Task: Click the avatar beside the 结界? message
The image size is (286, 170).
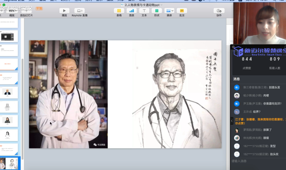Action: point(237,112)
